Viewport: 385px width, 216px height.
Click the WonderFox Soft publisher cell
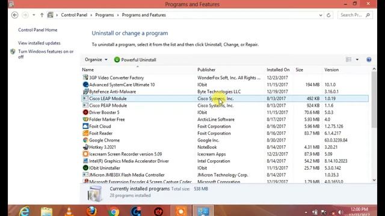pos(229,77)
